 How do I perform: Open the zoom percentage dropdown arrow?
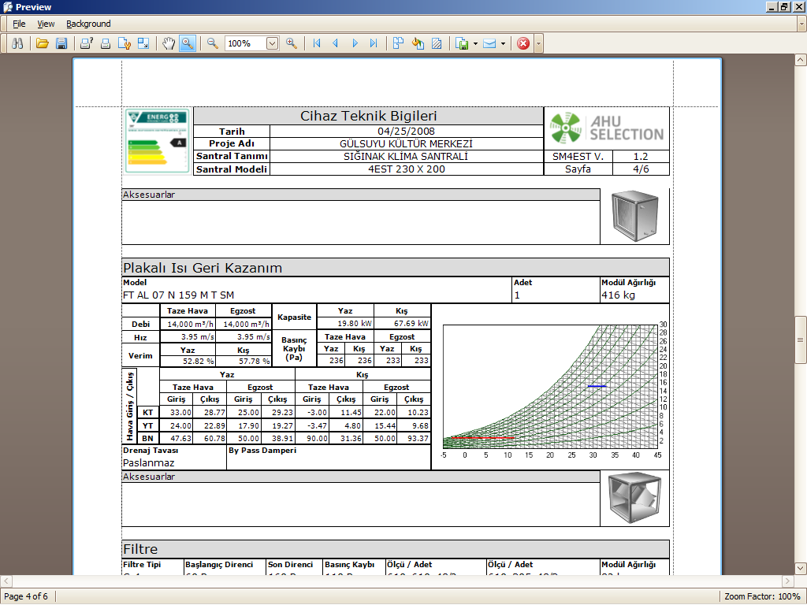pos(272,43)
